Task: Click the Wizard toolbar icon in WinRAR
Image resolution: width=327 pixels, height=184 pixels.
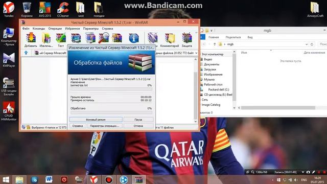Action: click(x=117, y=38)
